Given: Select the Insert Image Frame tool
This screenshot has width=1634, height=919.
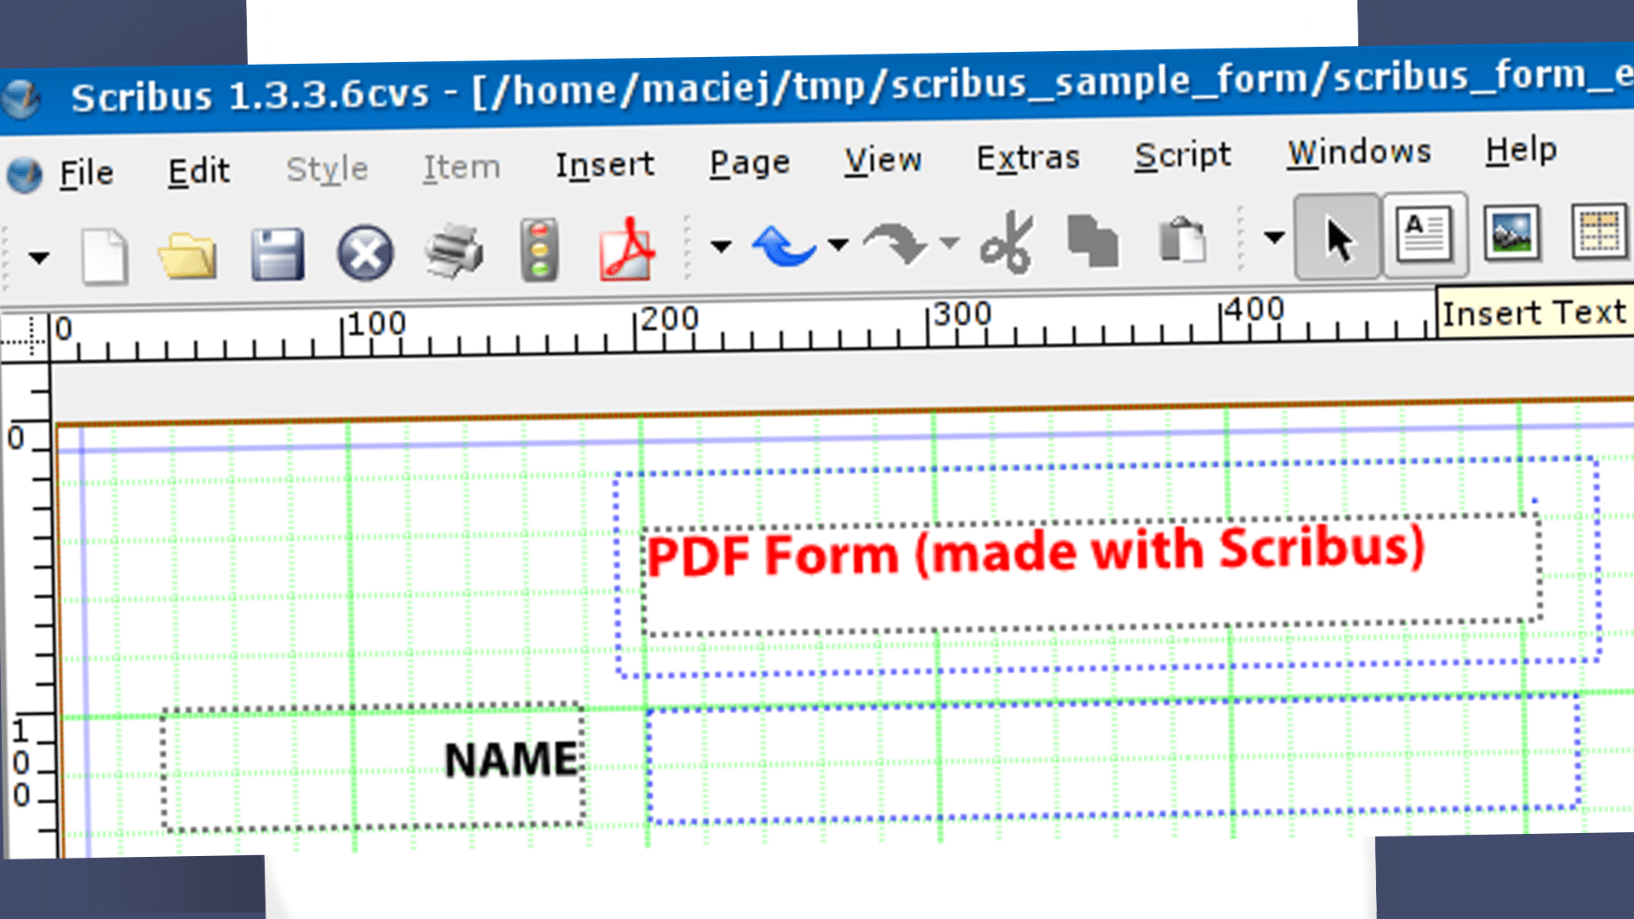Looking at the screenshot, I should tap(1512, 233).
